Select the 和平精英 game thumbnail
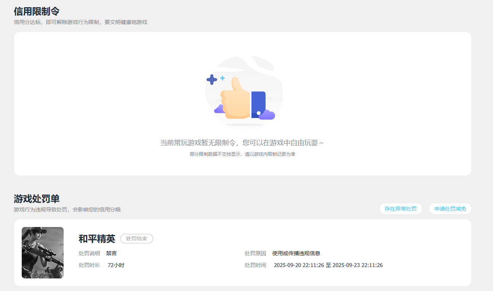Image resolution: width=493 pixels, height=291 pixels. 43,253
